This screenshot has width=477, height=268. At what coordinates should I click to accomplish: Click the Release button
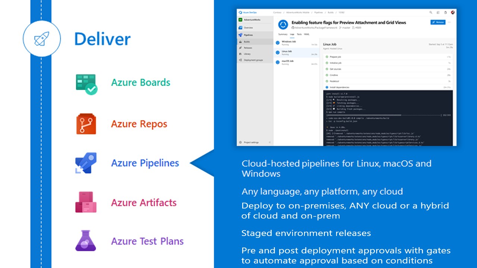point(438,22)
